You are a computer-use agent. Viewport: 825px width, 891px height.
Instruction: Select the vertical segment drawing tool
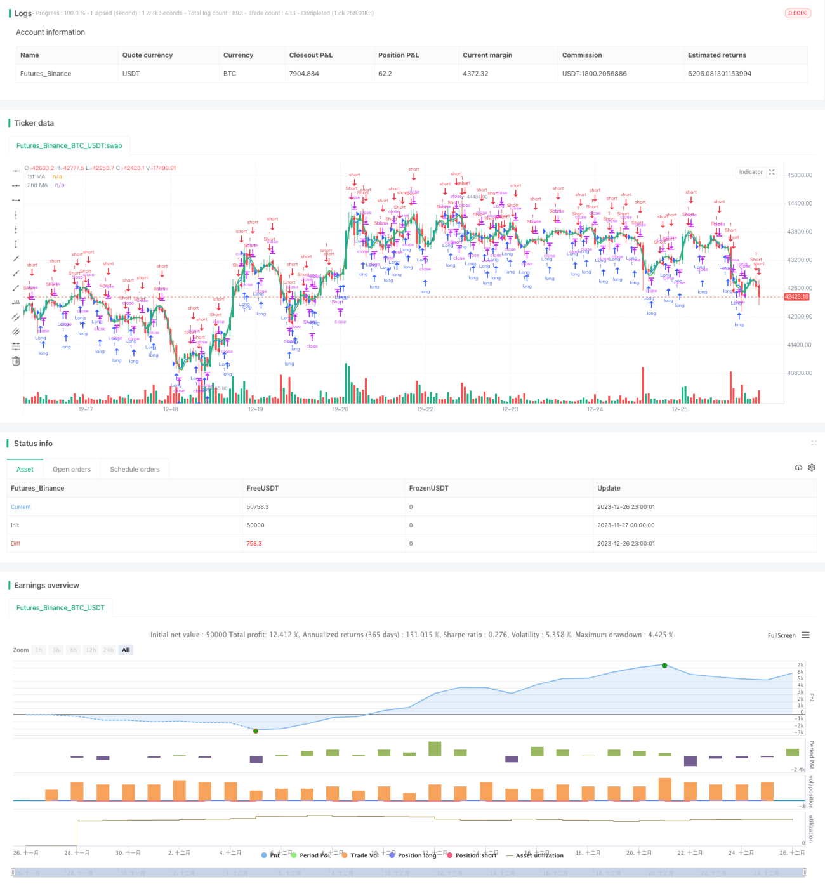pyautogui.click(x=16, y=244)
